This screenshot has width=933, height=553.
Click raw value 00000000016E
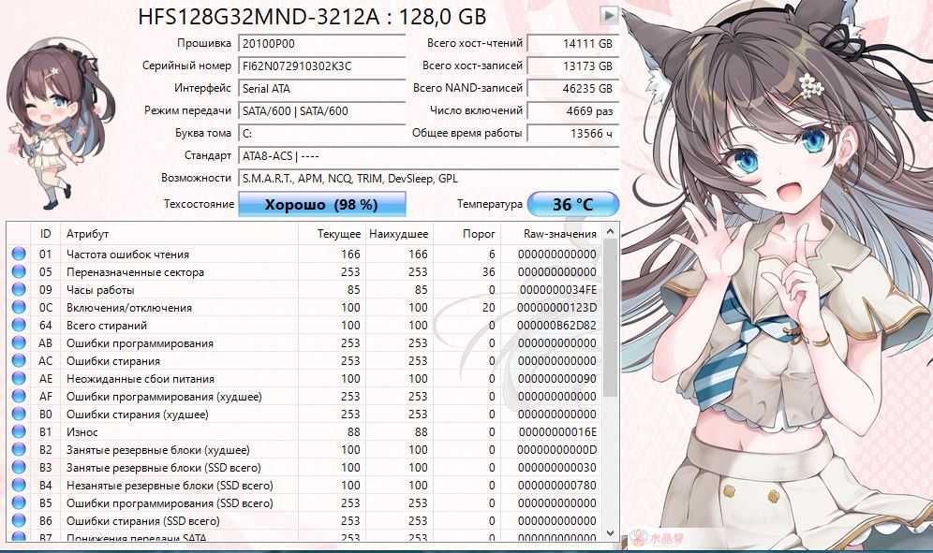tap(557, 432)
